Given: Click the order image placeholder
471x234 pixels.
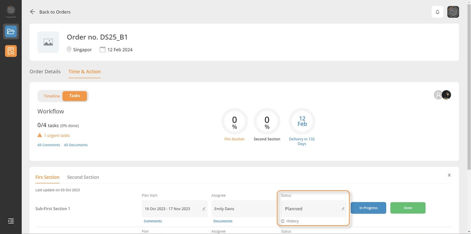Looking at the screenshot, I should point(48,42).
